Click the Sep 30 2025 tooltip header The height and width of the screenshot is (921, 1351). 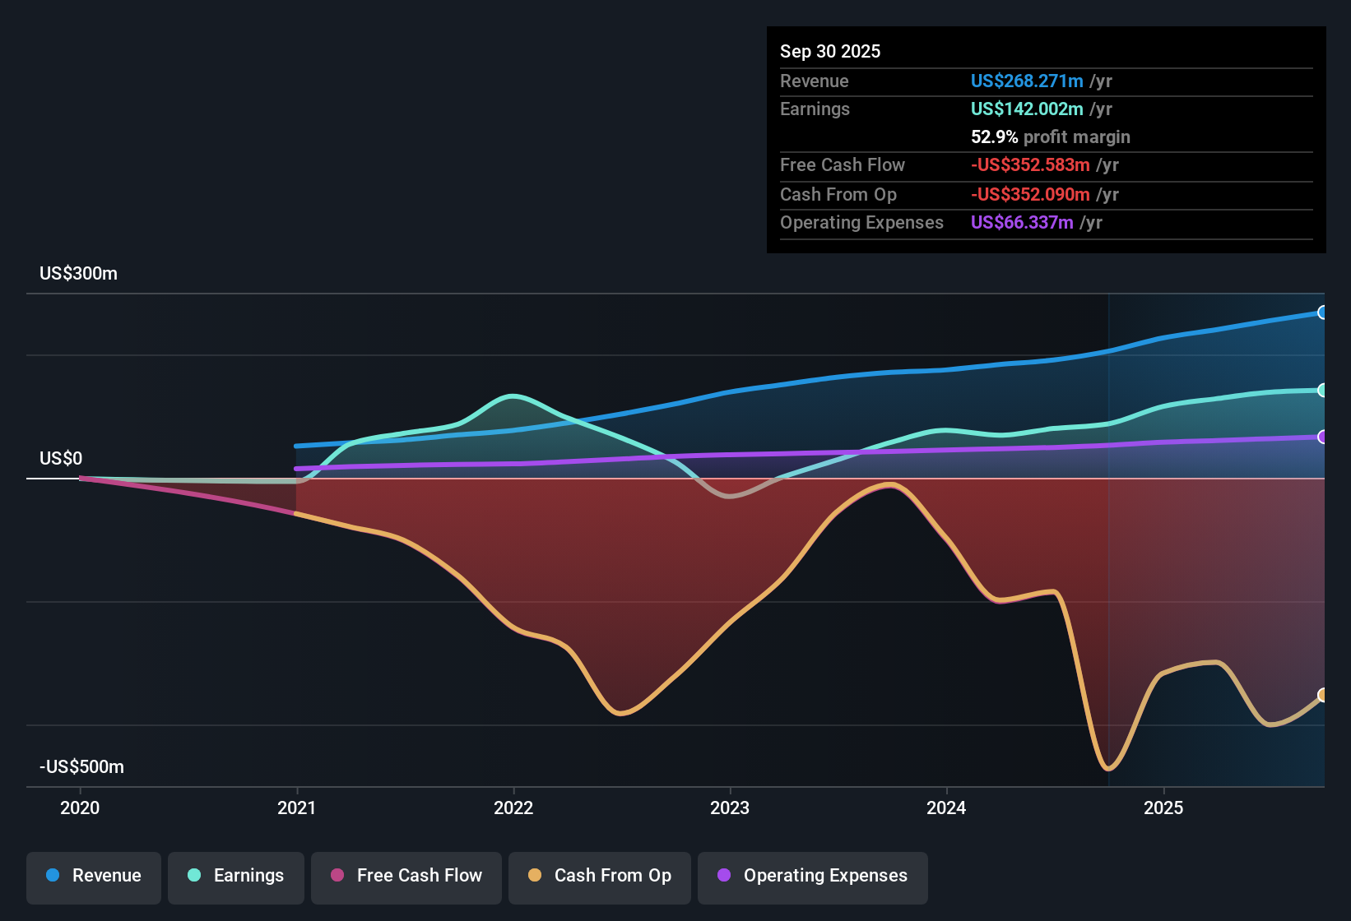click(830, 51)
